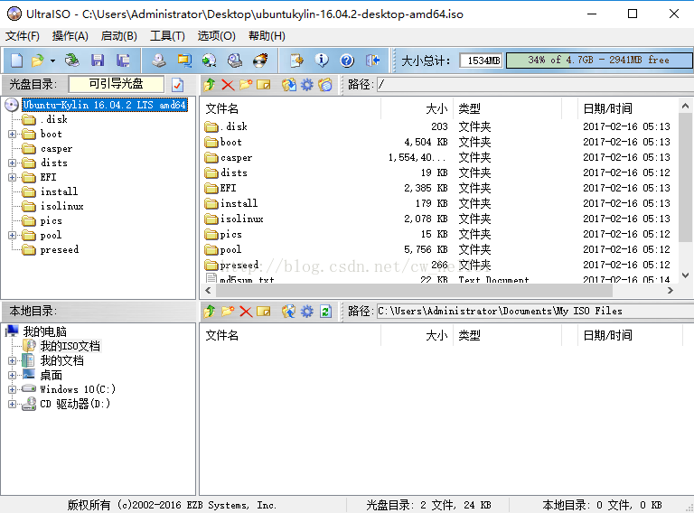Click the Add files icon in local pane toolbar
This screenshot has width=694, height=513.
click(289, 312)
